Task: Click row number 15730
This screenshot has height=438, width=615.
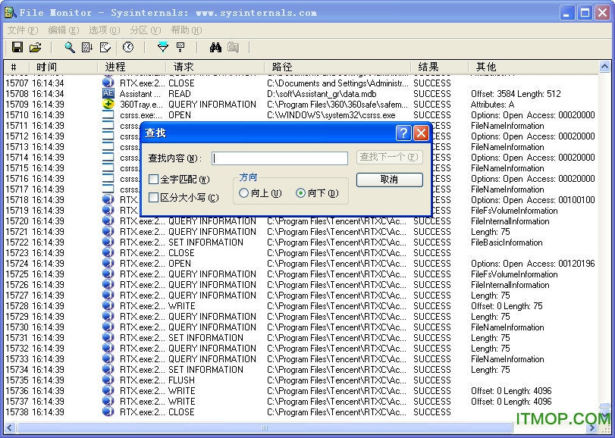Action: pyautogui.click(x=17, y=327)
